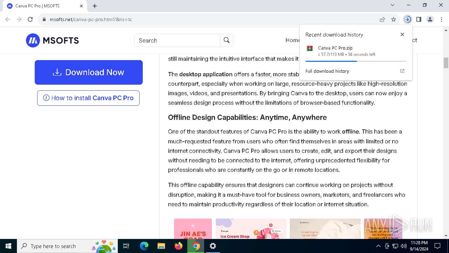Click the Windows taskbar search box
The width and height of the screenshot is (449, 253).
pyautogui.click(x=68, y=246)
